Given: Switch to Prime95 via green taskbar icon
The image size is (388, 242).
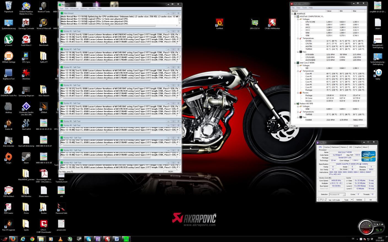Looking at the screenshot, I should (126, 239).
